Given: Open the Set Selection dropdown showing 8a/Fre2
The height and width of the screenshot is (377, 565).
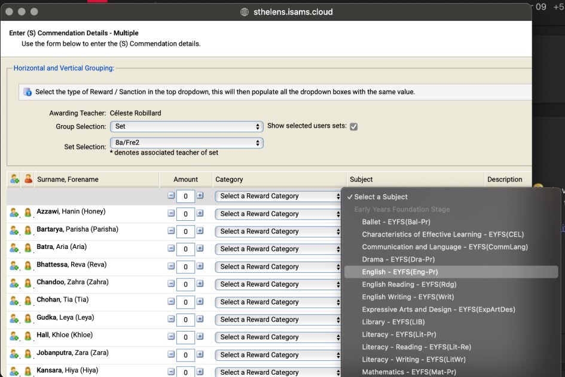Looking at the screenshot, I should [x=186, y=143].
